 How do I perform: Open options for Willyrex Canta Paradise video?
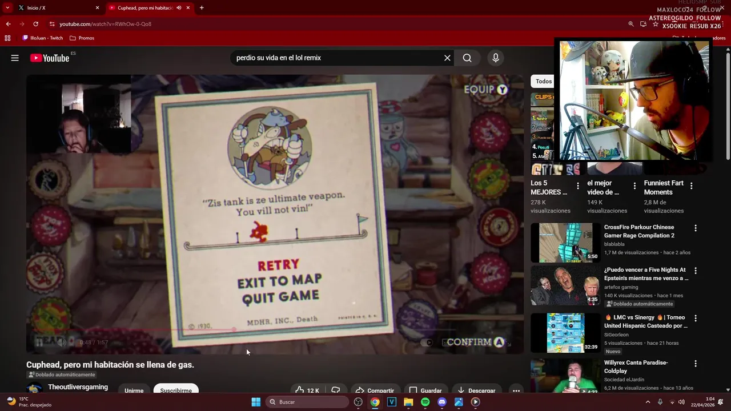point(695,364)
